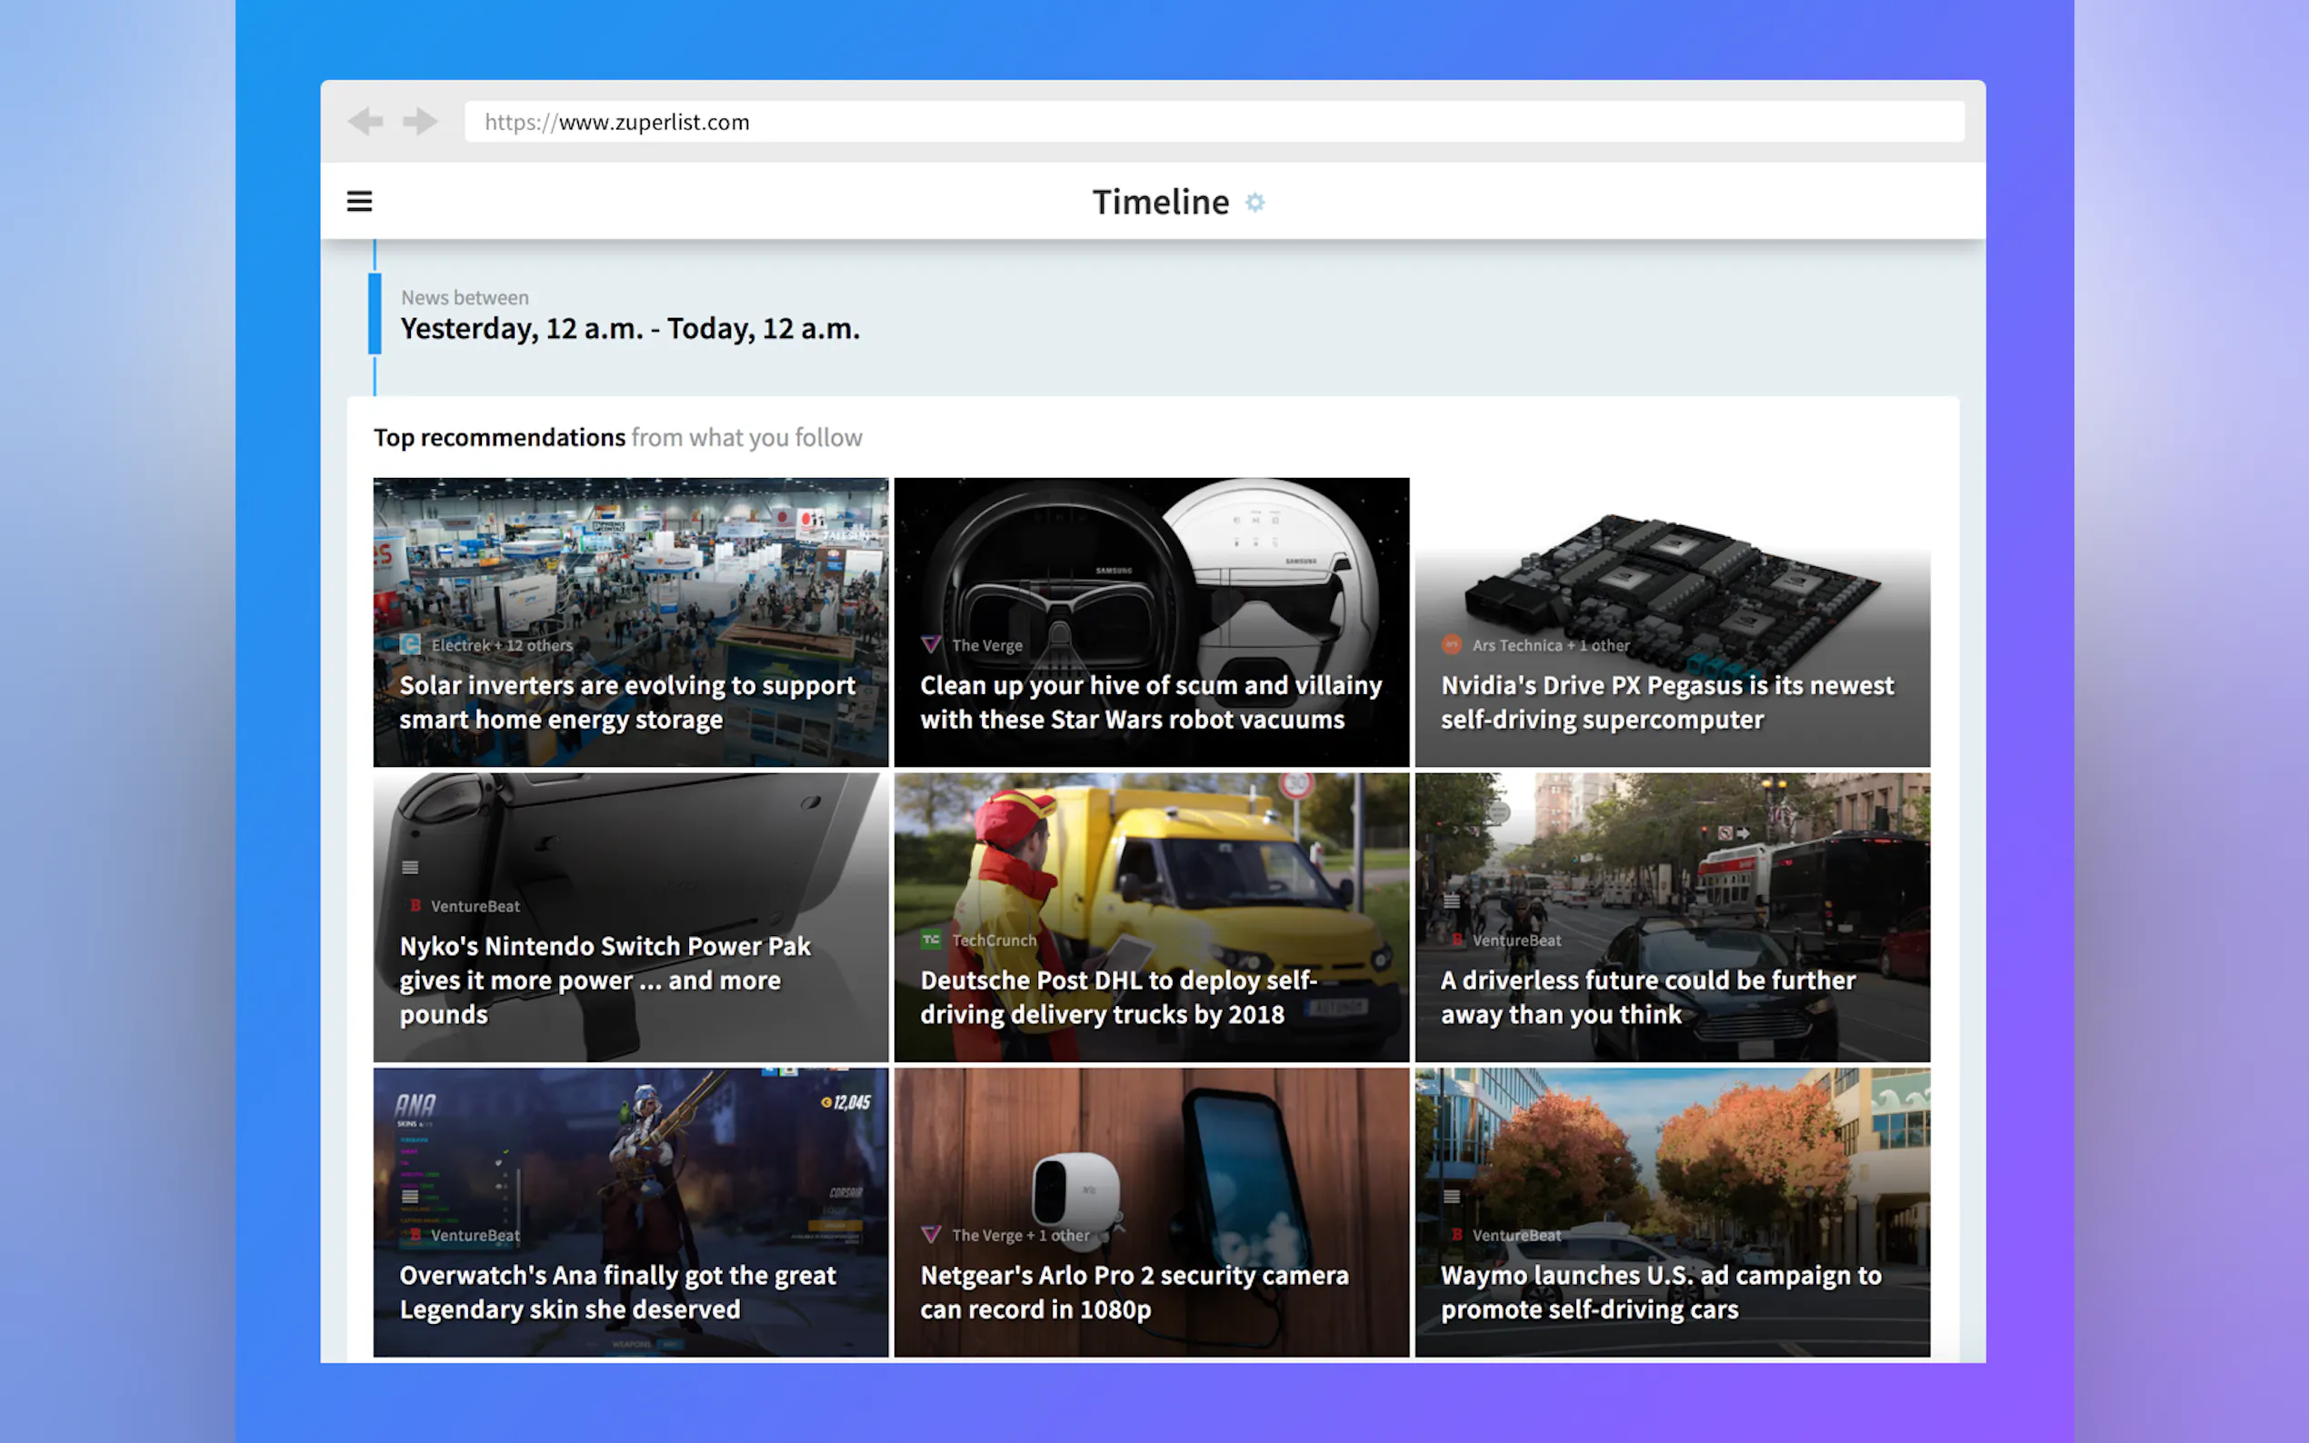This screenshot has width=2309, height=1443.
Task: Click list icon on Overwatch Ana card
Action: pyautogui.click(x=411, y=1196)
